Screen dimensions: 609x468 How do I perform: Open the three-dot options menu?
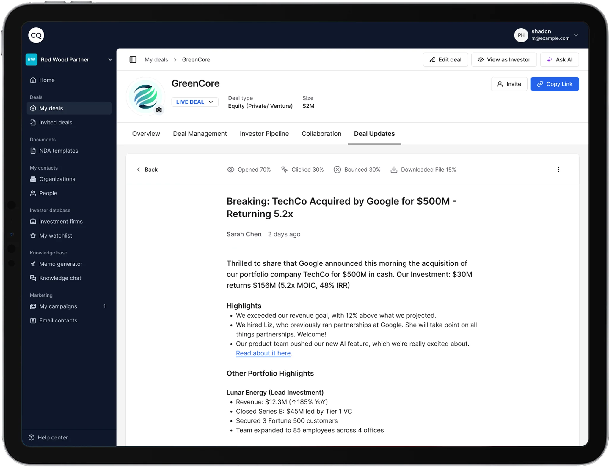[x=558, y=170]
